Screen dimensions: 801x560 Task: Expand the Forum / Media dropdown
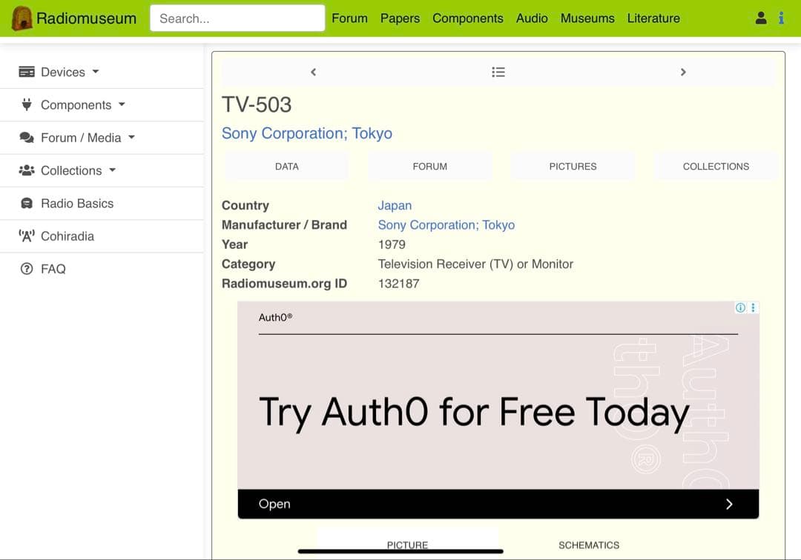[x=81, y=138]
